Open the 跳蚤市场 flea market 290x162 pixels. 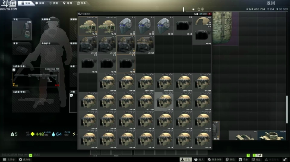tap(215, 160)
